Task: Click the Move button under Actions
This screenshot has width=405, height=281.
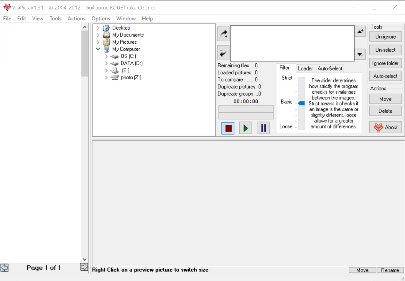Action: pos(386,99)
